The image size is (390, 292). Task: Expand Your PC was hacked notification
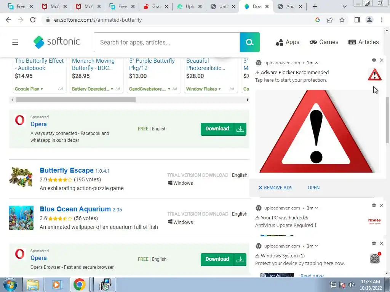click(316, 208)
